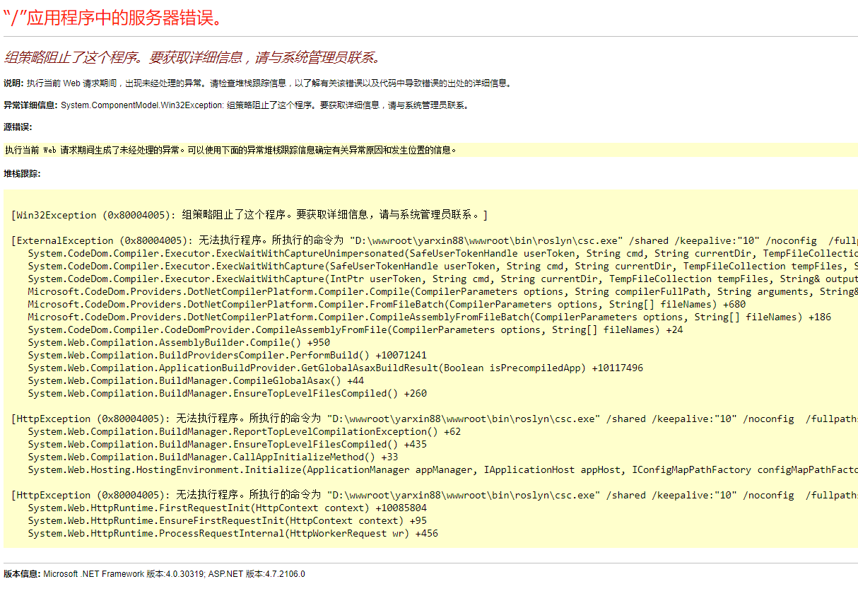Click the red server error page title

(x=113, y=18)
